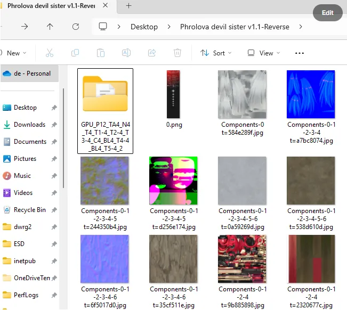347x310 pixels.
Task: Select the Recycle Bin sidebar item
Action: coord(29,210)
